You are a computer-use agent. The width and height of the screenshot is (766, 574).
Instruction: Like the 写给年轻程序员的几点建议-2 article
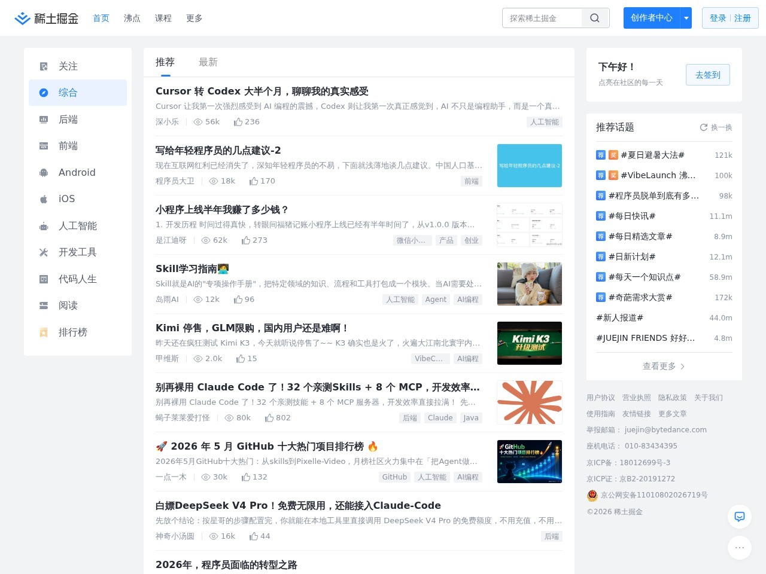coord(254,181)
